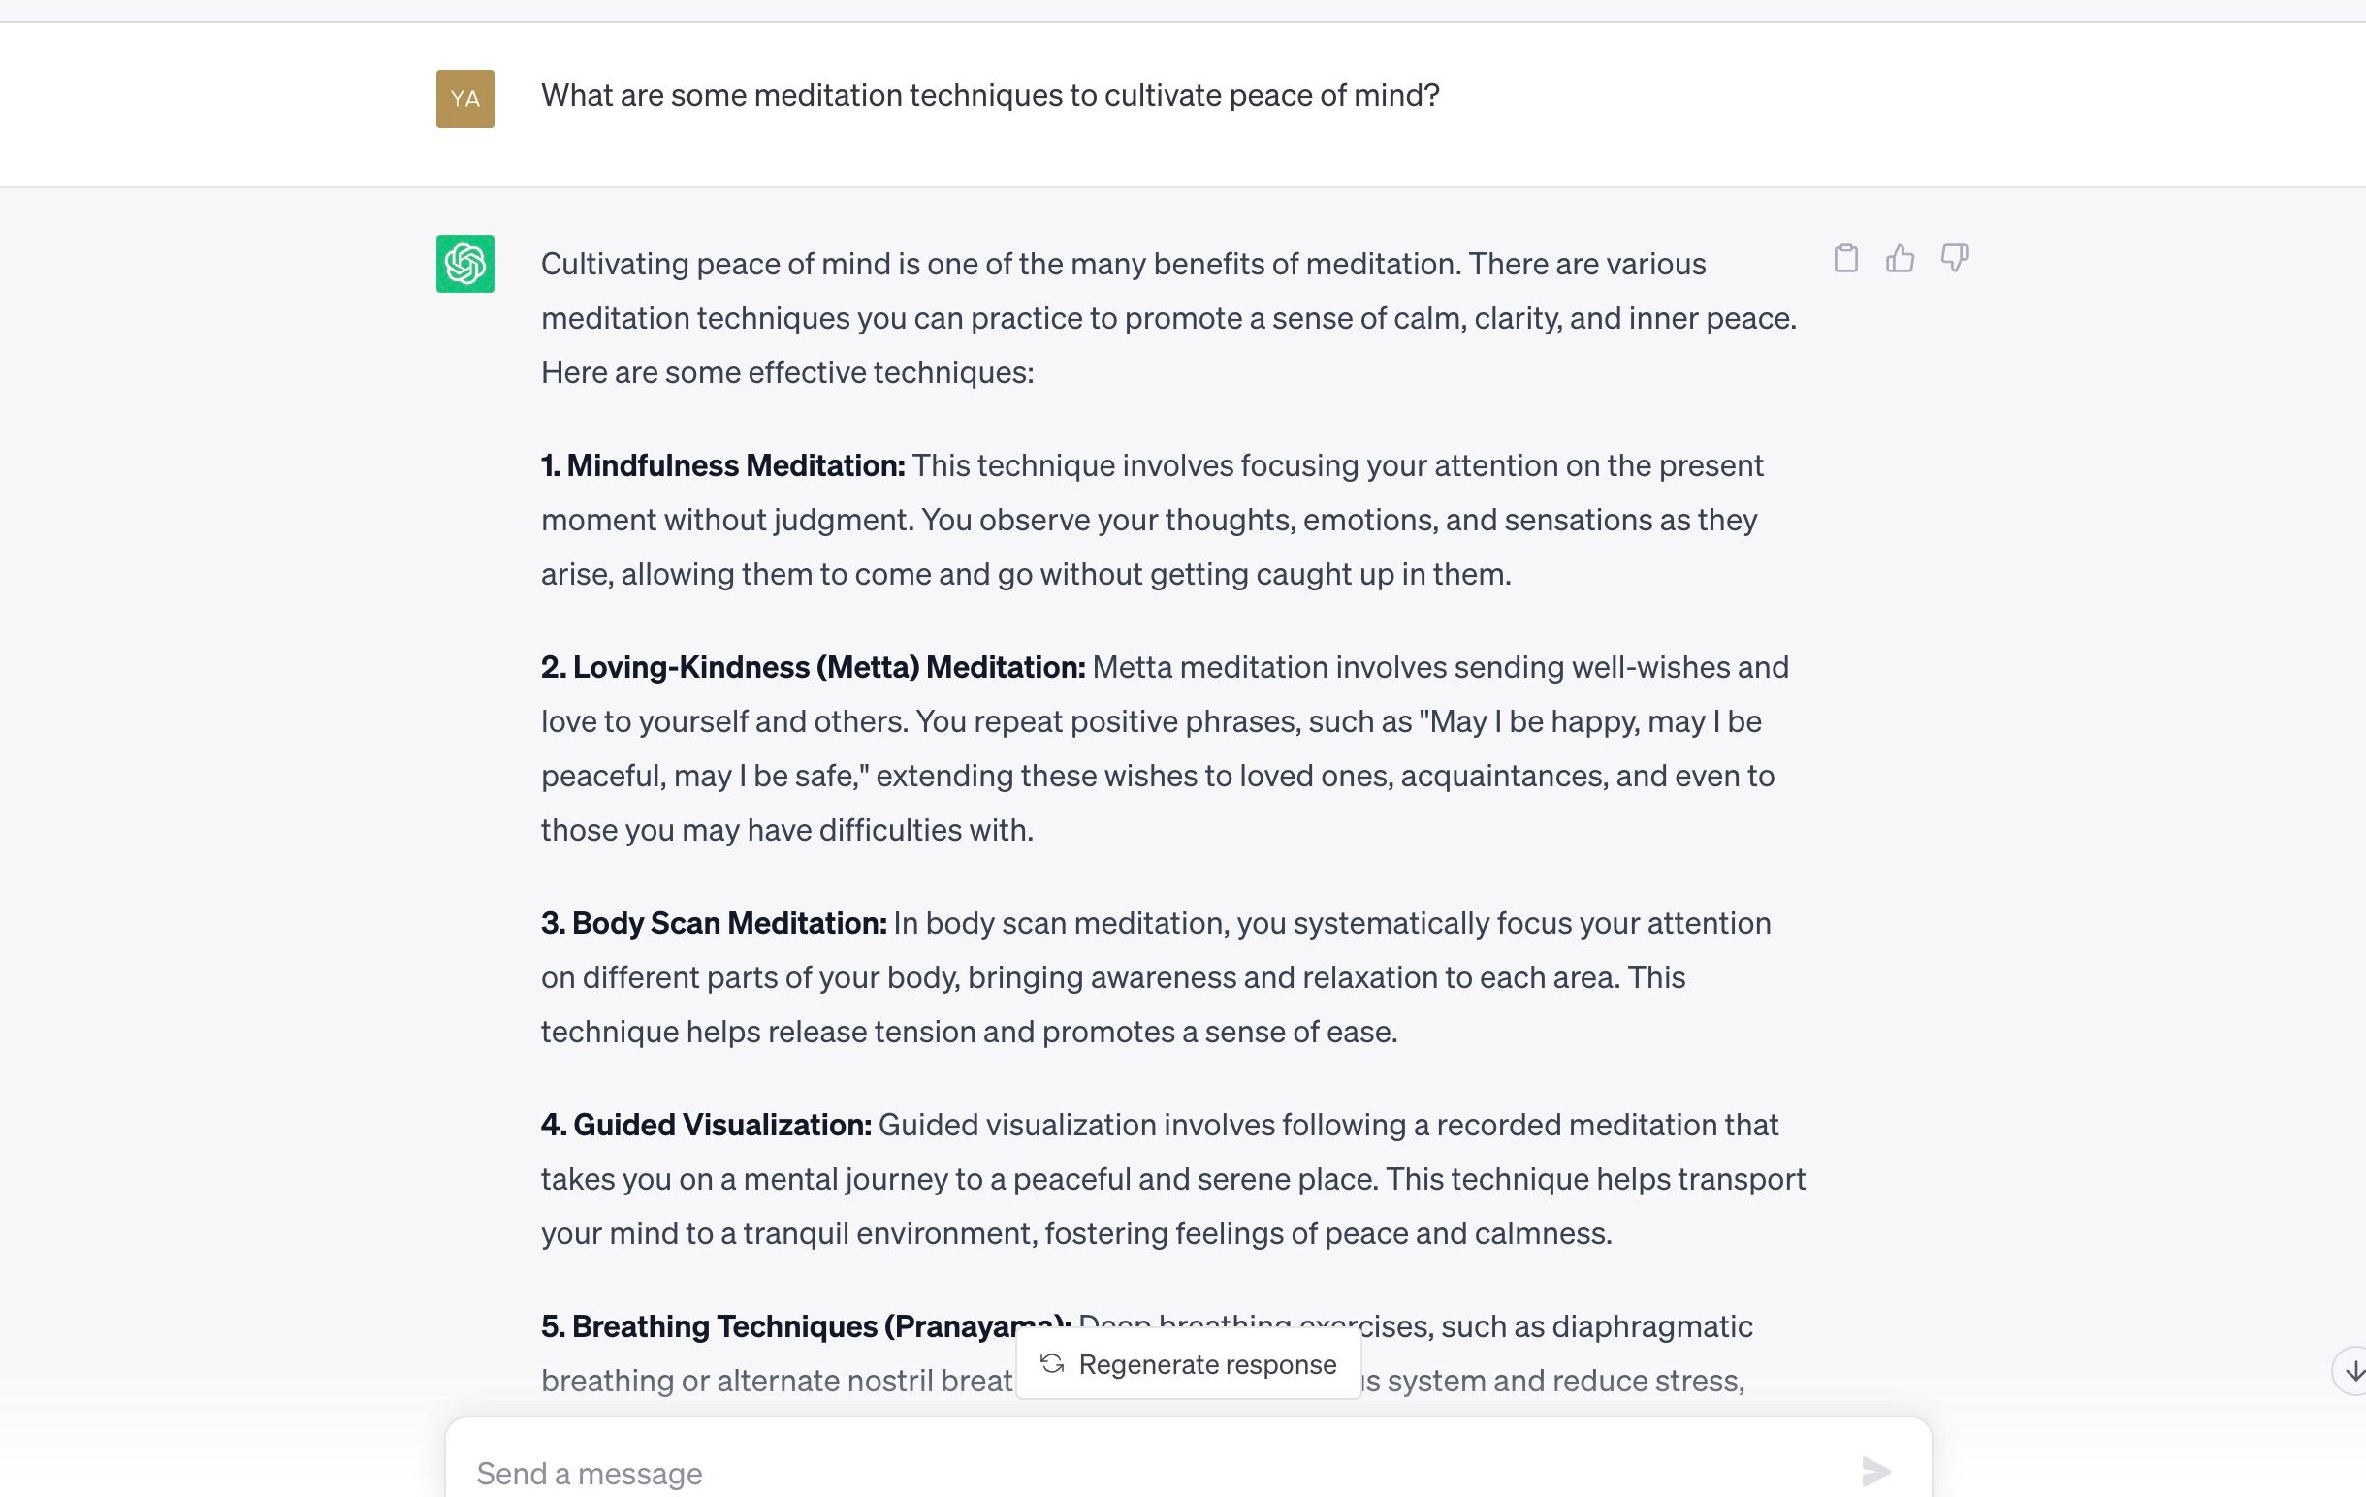The image size is (2366, 1497).
Task: Click the green ChatGPT avatar icon
Action: [x=464, y=264]
